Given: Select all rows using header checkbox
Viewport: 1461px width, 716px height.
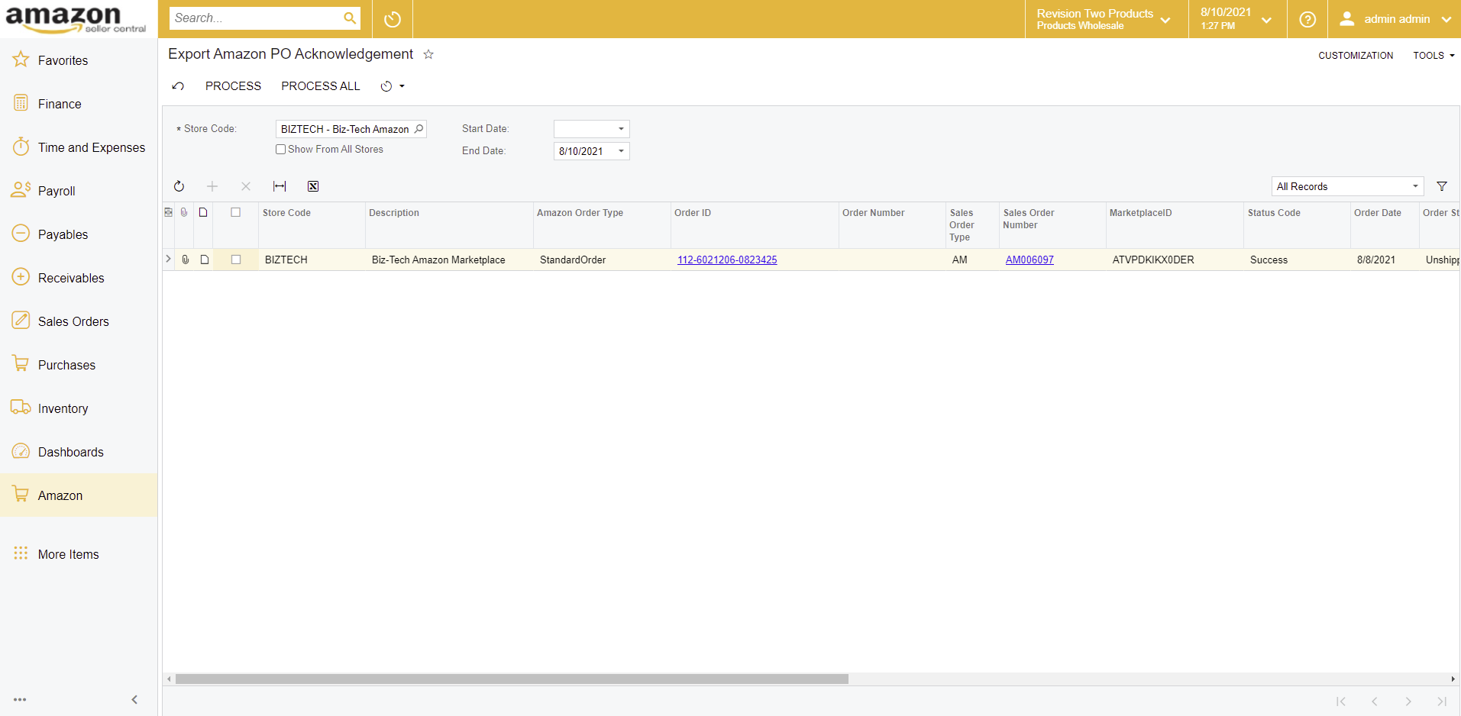Looking at the screenshot, I should pos(236,212).
